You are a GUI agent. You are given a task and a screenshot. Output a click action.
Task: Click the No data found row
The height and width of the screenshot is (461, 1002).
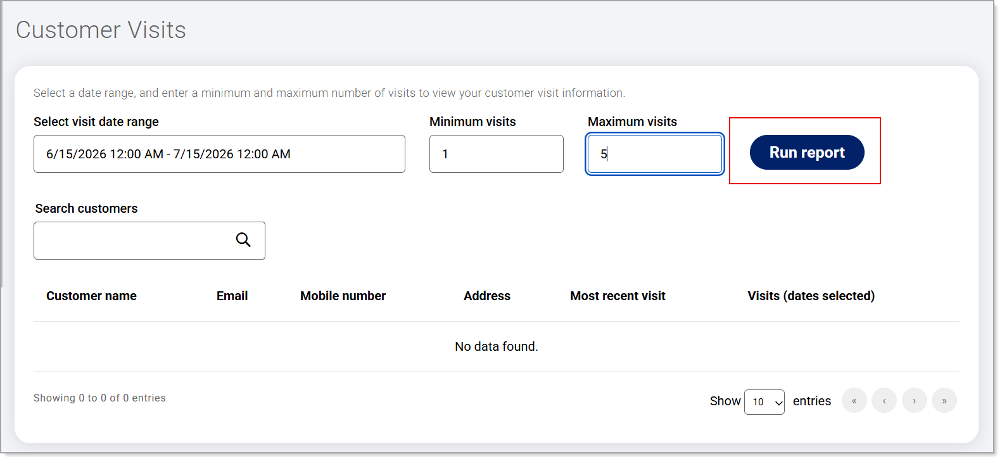click(497, 346)
